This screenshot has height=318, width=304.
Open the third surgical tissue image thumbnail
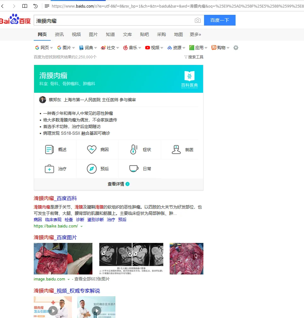coord(186,259)
